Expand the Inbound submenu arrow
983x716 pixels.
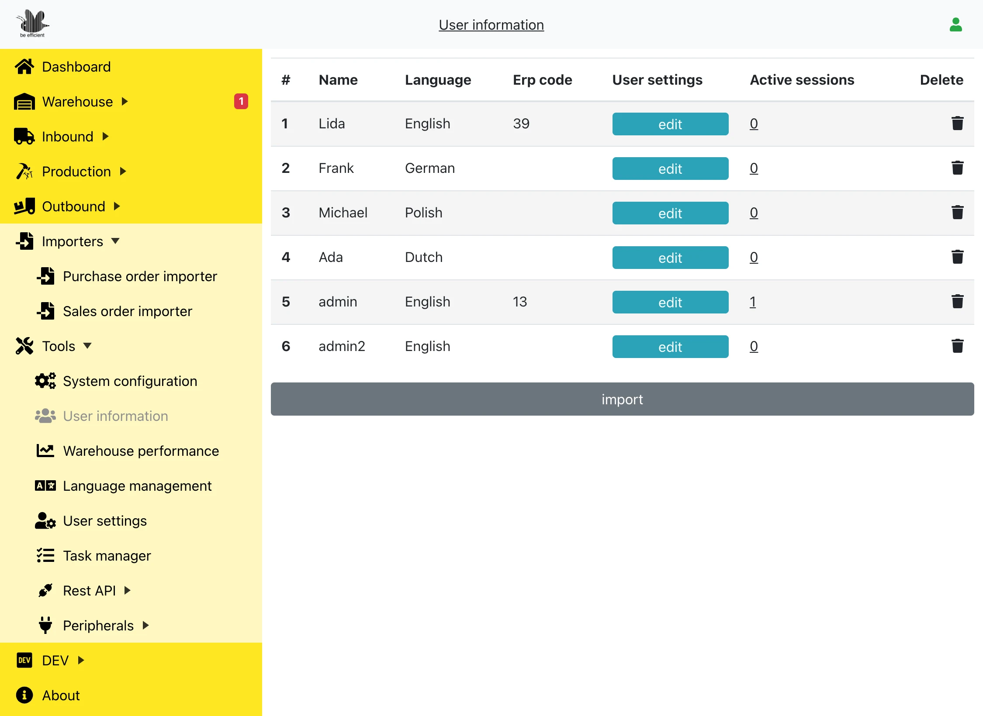tap(105, 136)
